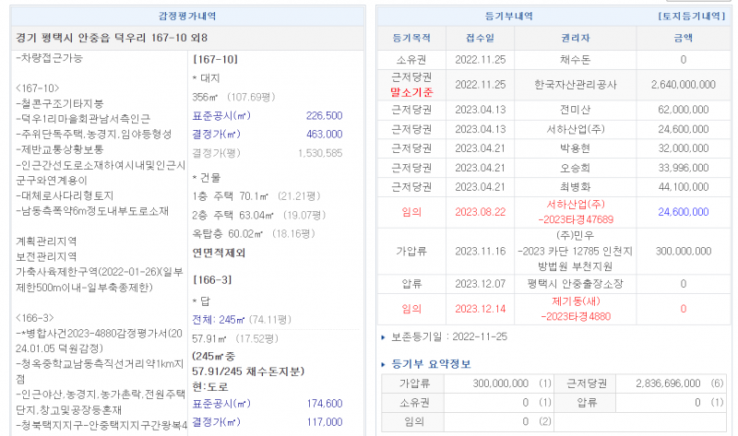738x436 pixels.
Task: Open the 토지등기내역 link
Action: pyautogui.click(x=693, y=16)
